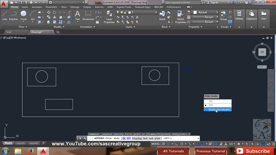Click the Mirror tool in Modify panel

(x=55, y=17)
